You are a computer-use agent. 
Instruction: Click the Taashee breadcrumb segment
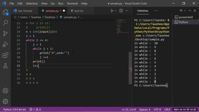[36, 17]
